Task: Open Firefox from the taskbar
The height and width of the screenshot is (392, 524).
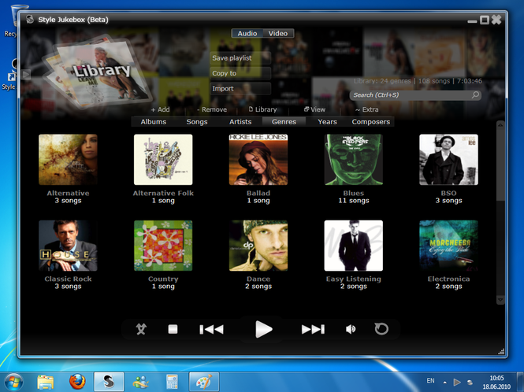Action: coord(76,382)
